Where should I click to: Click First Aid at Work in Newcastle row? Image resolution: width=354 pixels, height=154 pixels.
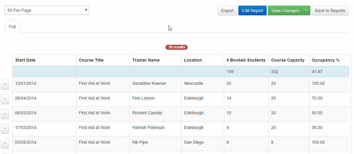[x=94, y=83]
